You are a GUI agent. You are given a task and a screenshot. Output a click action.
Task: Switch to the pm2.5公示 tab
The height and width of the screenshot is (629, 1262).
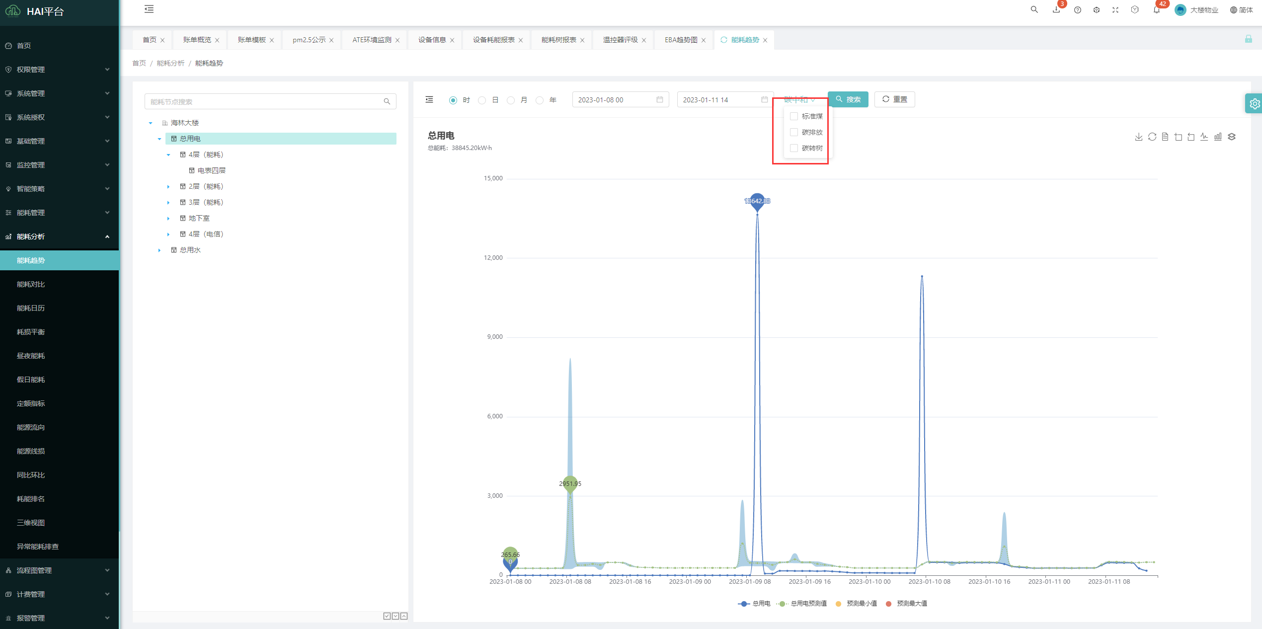click(309, 40)
